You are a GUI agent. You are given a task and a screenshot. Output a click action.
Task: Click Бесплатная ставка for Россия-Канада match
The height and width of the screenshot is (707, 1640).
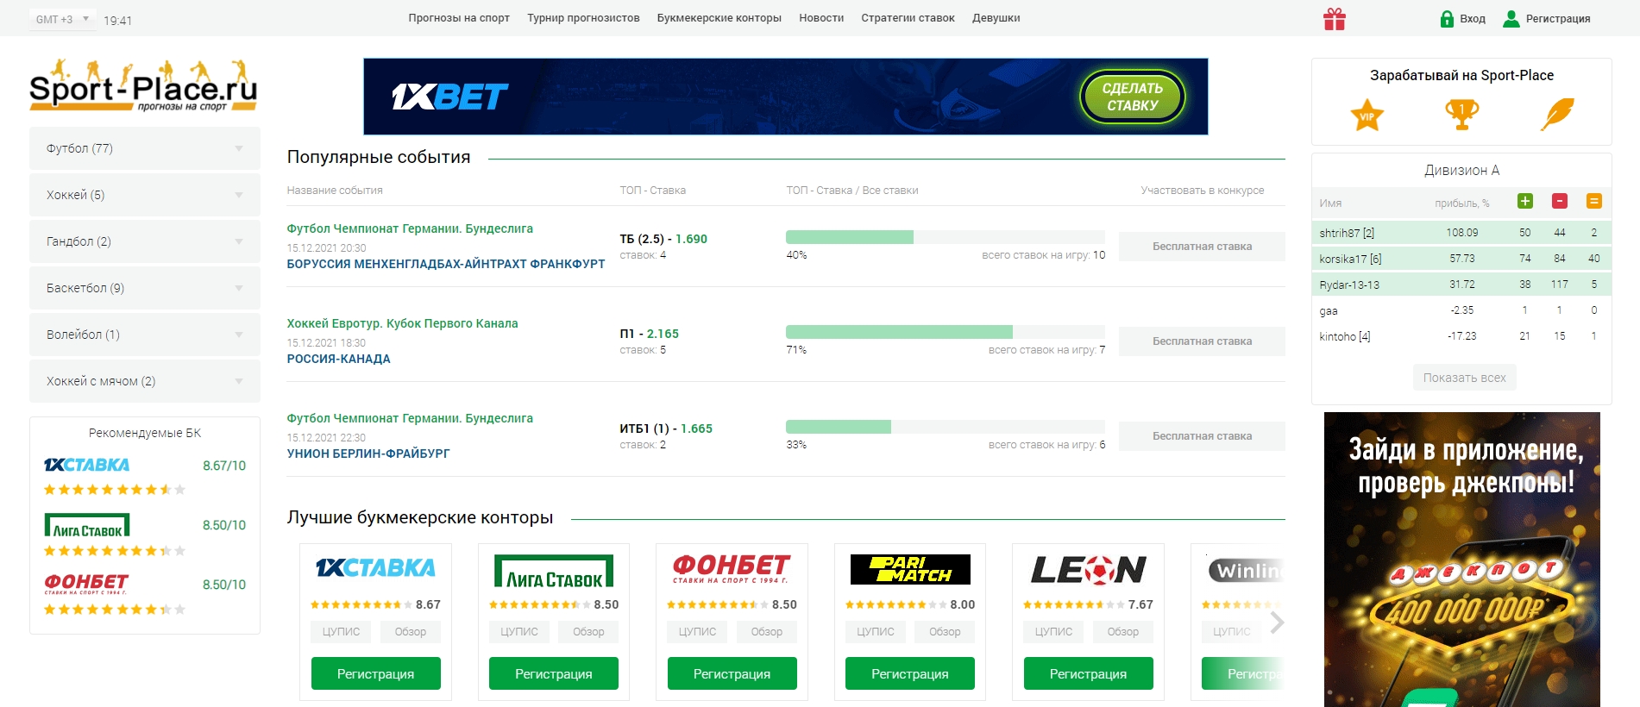[1202, 341]
